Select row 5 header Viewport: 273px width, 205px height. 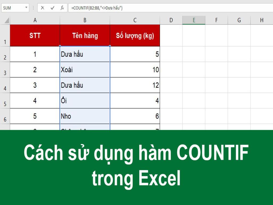click(x=5, y=101)
